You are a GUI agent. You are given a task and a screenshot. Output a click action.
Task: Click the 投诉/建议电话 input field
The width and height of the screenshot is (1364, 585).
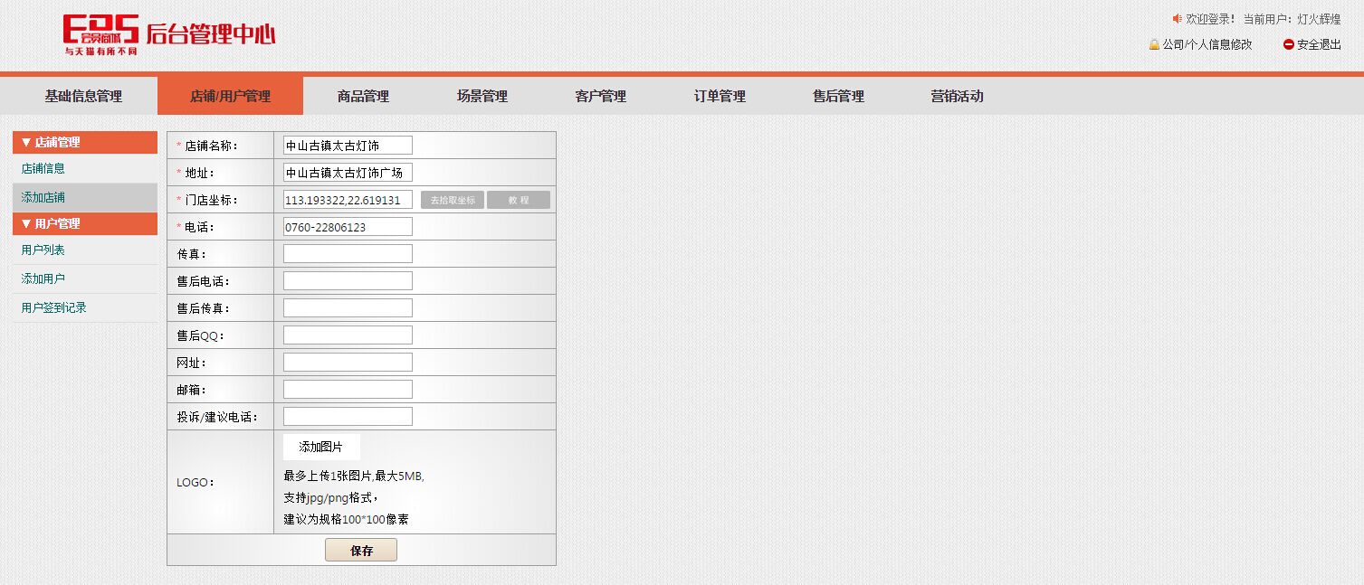(348, 417)
